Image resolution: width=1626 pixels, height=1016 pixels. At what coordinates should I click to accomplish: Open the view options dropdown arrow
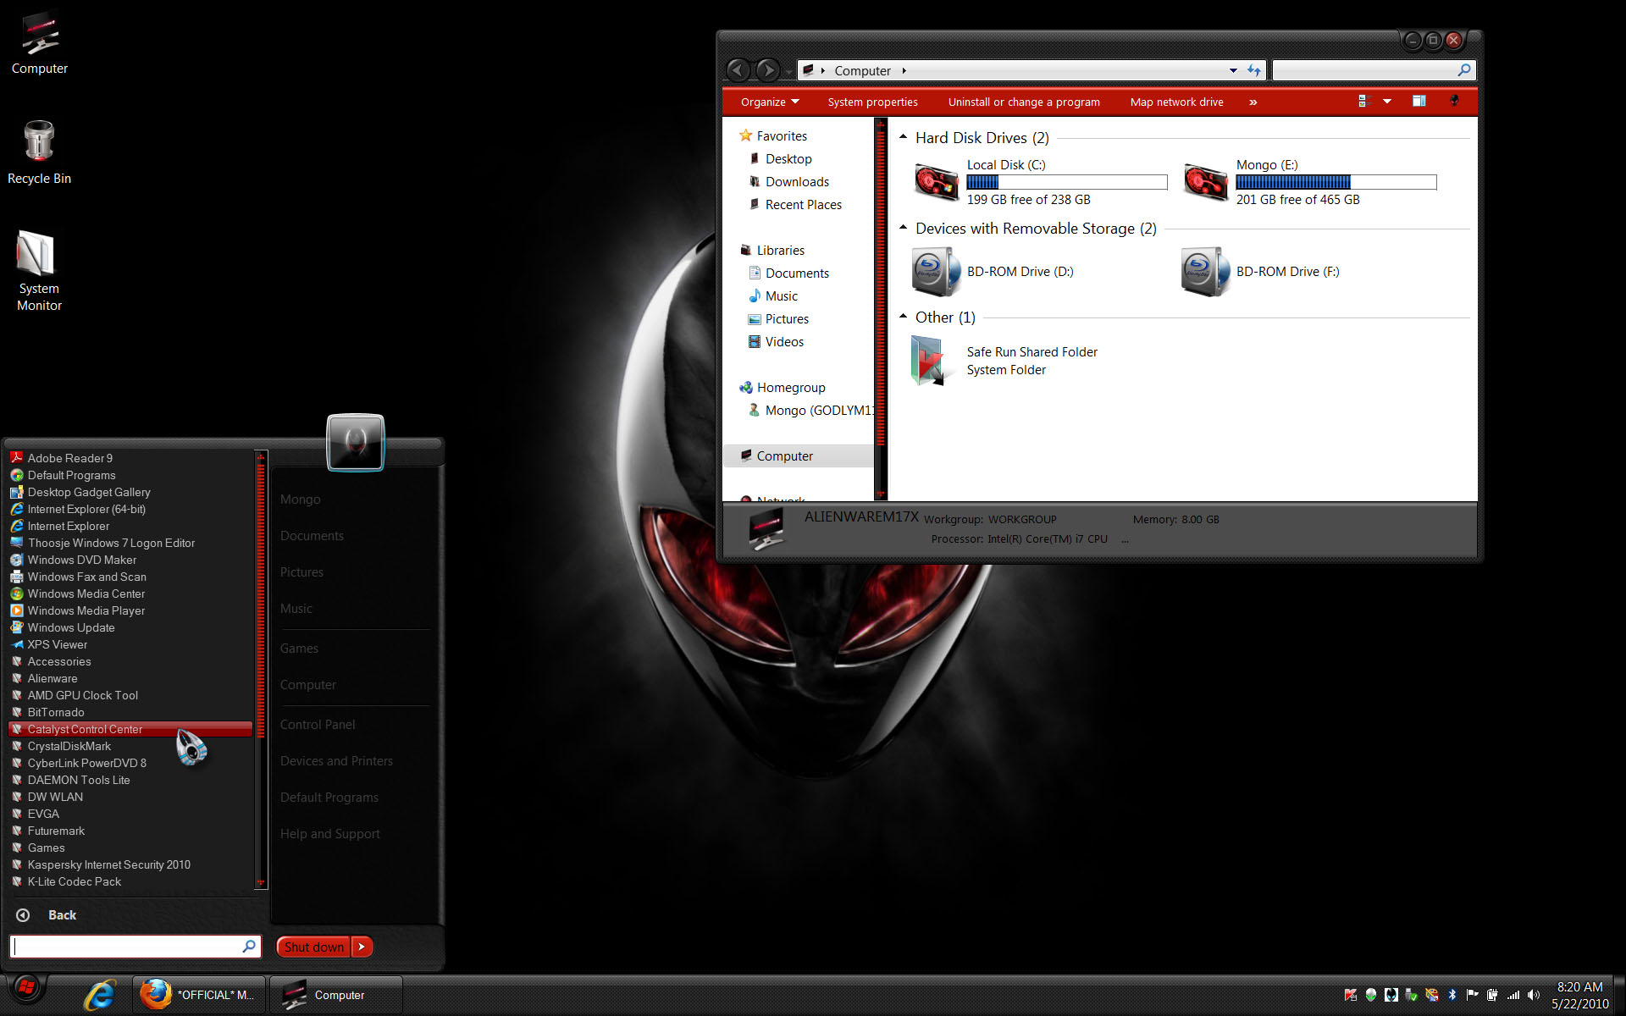1387,102
